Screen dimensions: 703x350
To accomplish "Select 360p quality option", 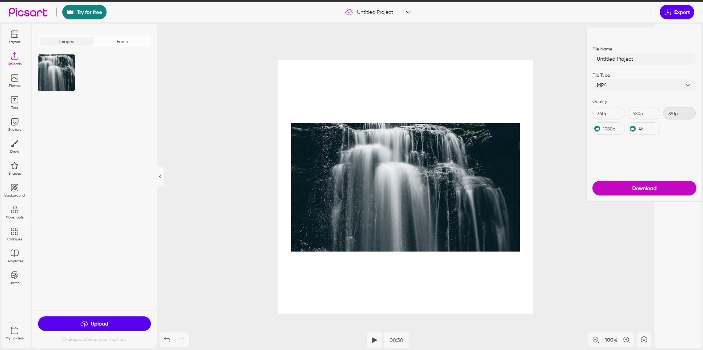I will pyautogui.click(x=608, y=113).
